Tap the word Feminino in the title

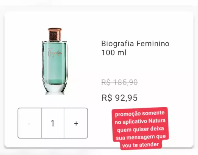(153, 44)
